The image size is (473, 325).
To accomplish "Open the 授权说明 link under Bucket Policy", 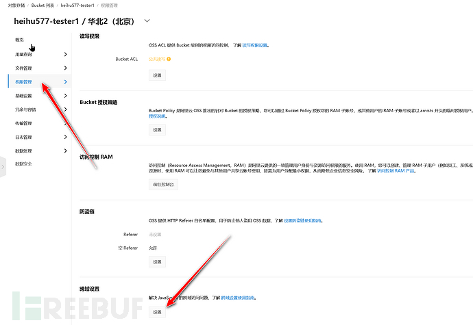I will pos(157,116).
